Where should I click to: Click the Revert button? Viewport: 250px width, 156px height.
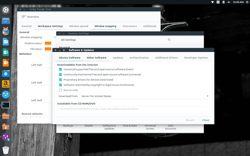click(x=190, y=120)
